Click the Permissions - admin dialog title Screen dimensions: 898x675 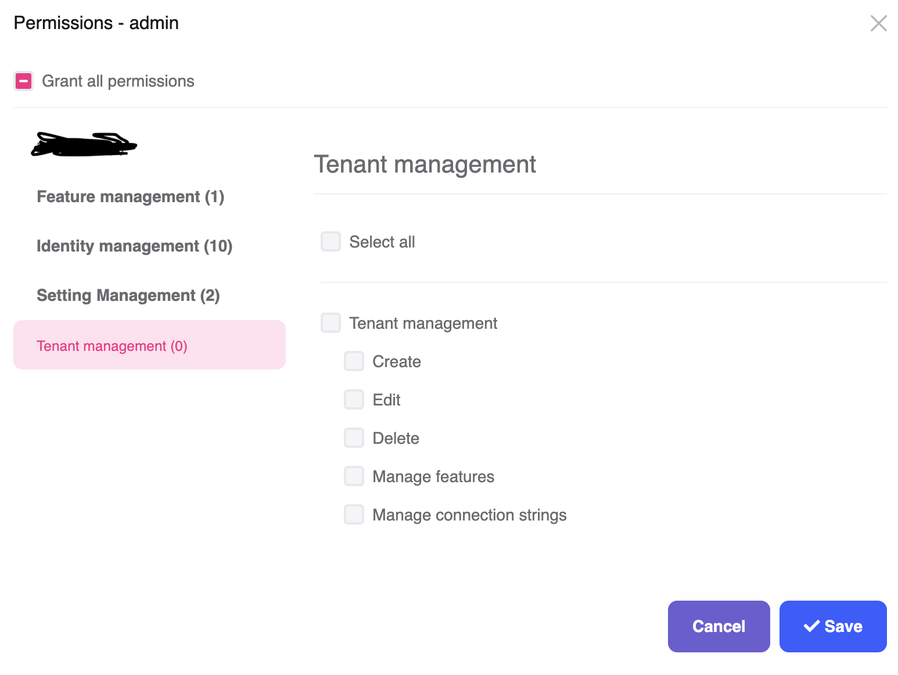96,23
